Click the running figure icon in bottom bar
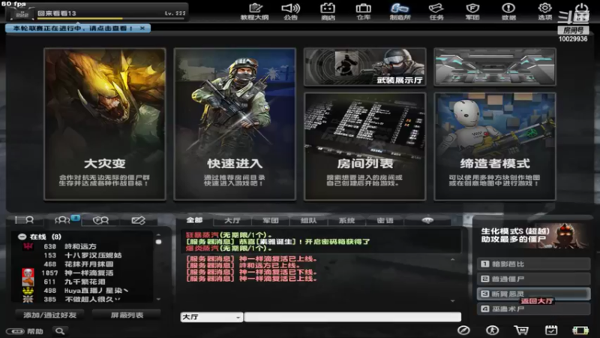Screen dimensions: 600x338 (x=492, y=330)
